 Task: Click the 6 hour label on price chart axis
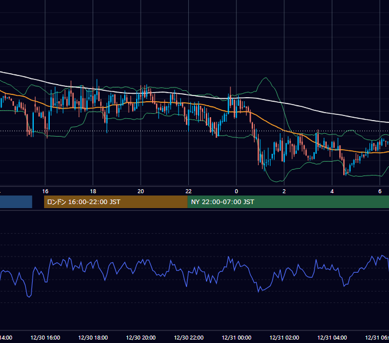(380, 192)
